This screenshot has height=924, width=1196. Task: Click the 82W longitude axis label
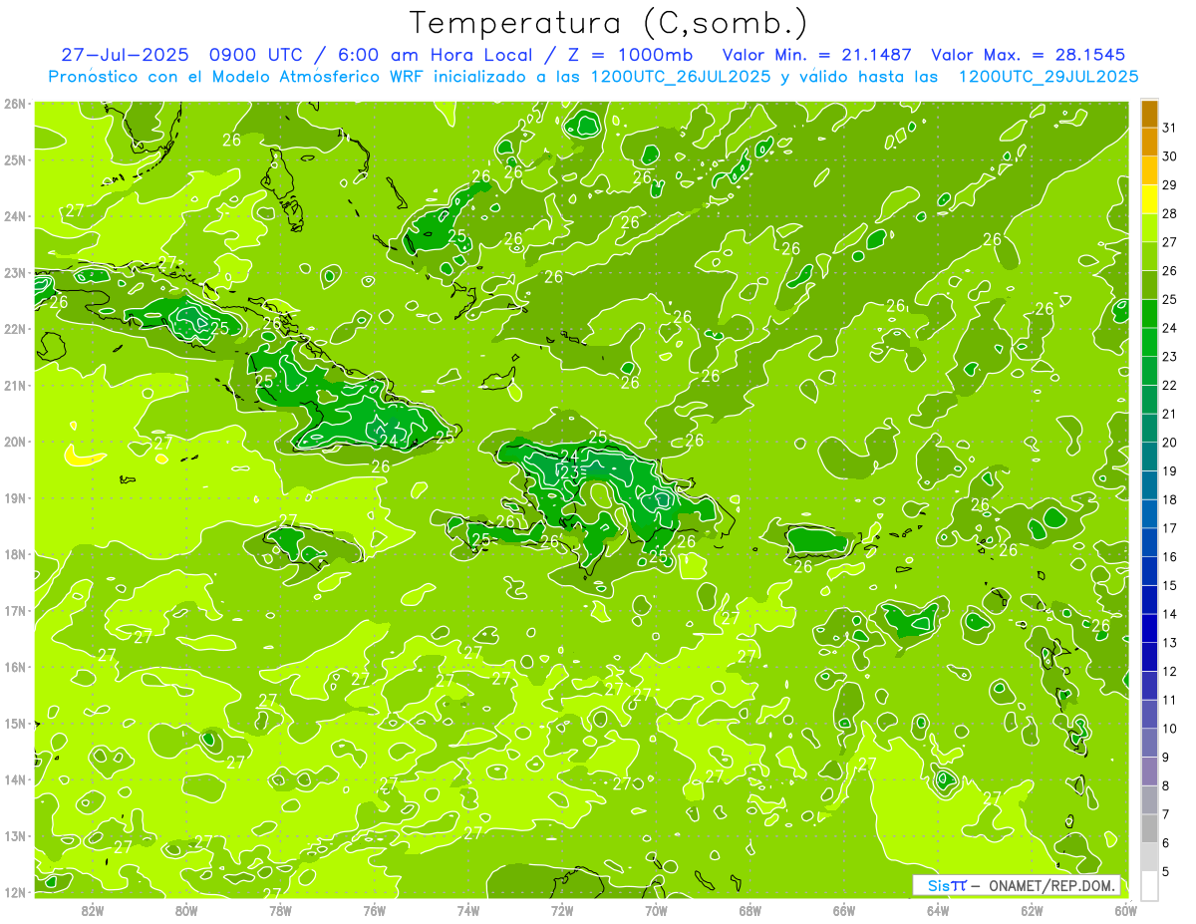tap(93, 910)
